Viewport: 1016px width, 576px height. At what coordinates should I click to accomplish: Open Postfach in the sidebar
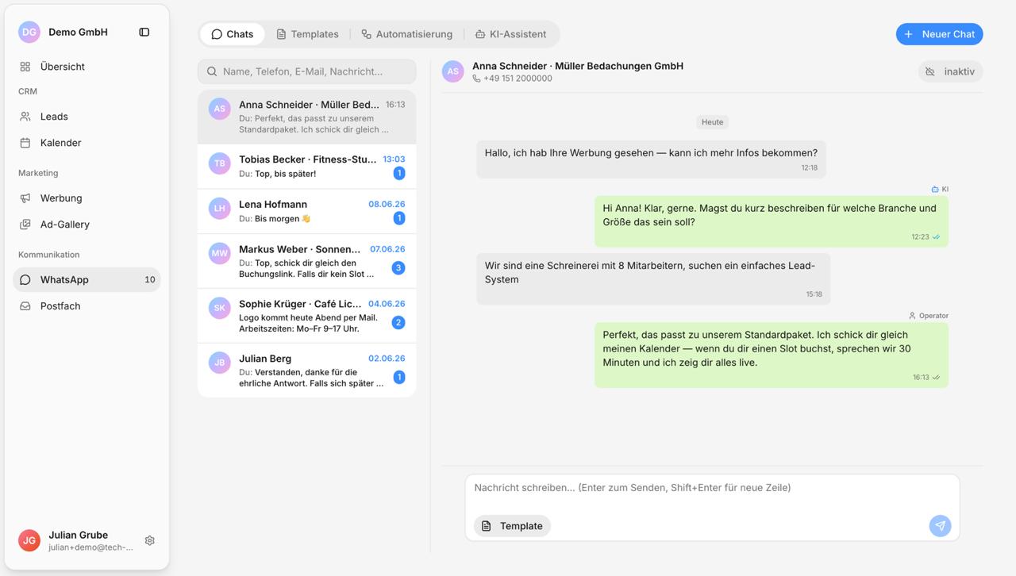[87, 306]
